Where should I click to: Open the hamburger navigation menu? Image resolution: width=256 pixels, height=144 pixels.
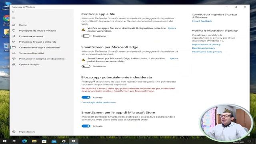point(14,18)
